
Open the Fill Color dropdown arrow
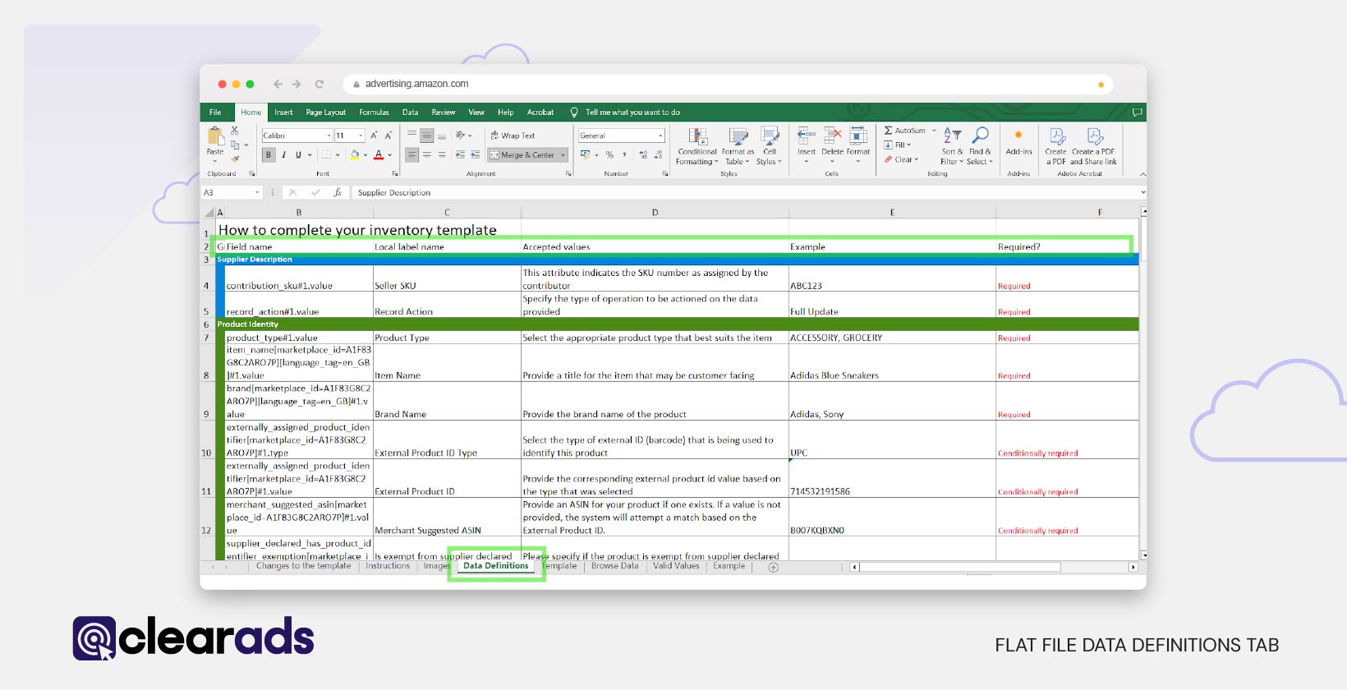tap(365, 154)
